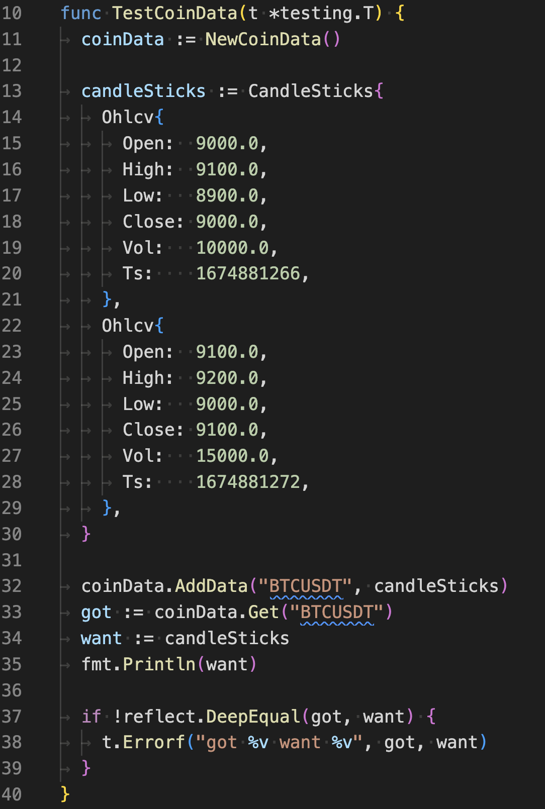Click the NewCoinData call
Image resolution: width=545 pixels, height=809 pixels.
pos(262,39)
